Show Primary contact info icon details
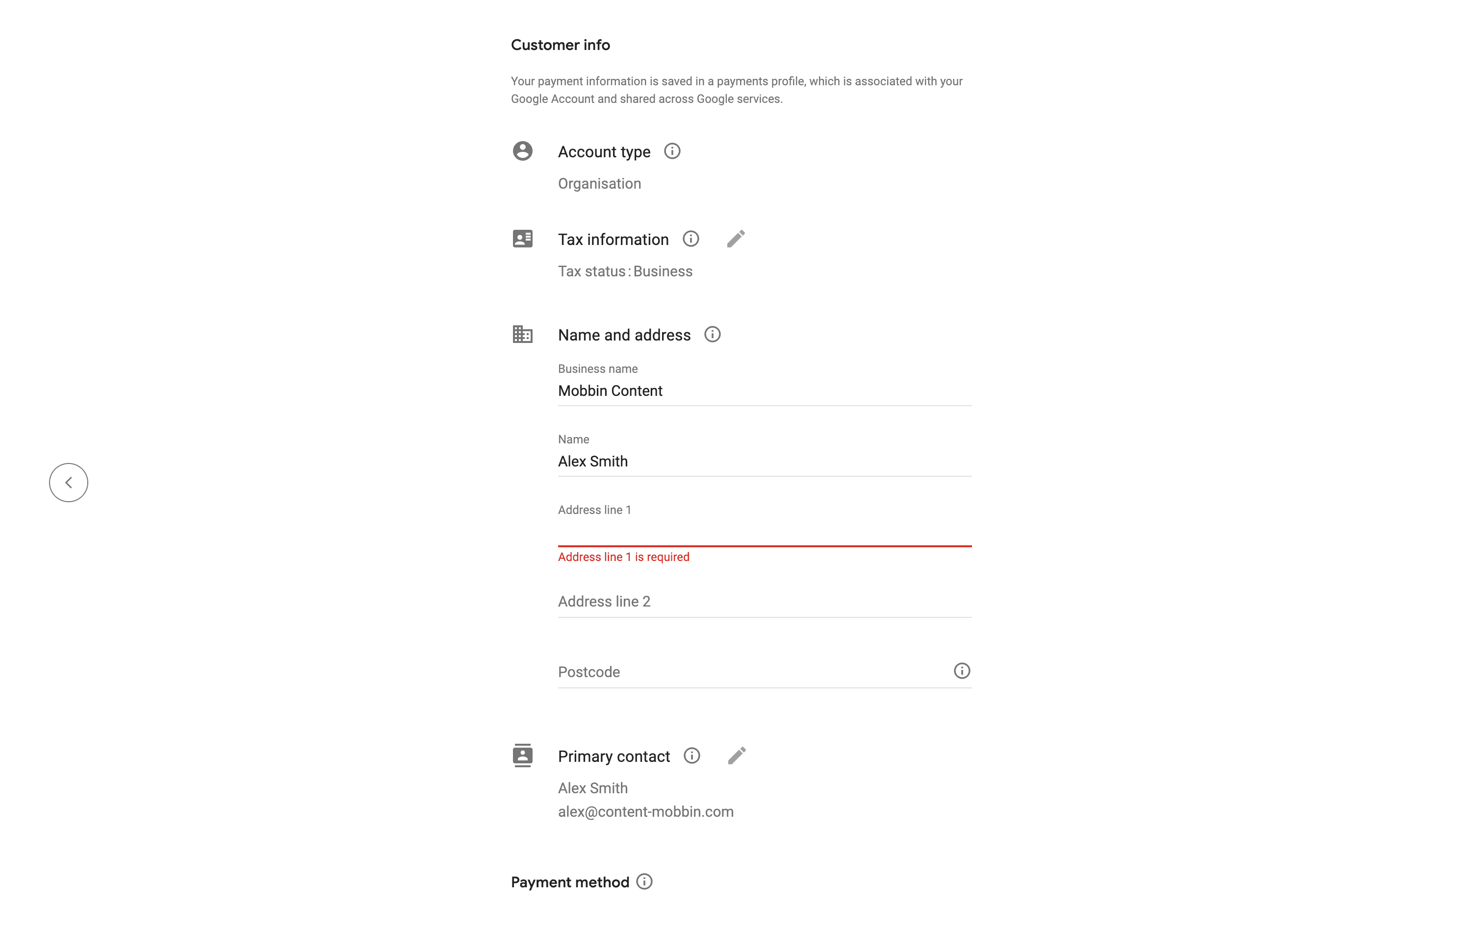 click(692, 755)
